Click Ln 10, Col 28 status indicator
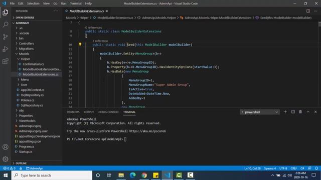The image size is (321, 180). click(252, 168)
